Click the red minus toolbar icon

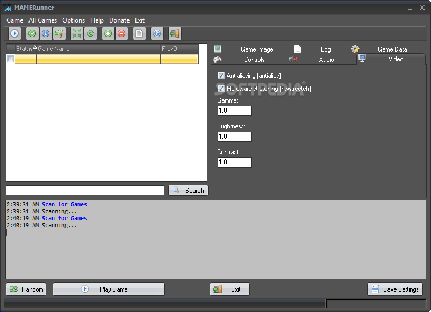[121, 33]
